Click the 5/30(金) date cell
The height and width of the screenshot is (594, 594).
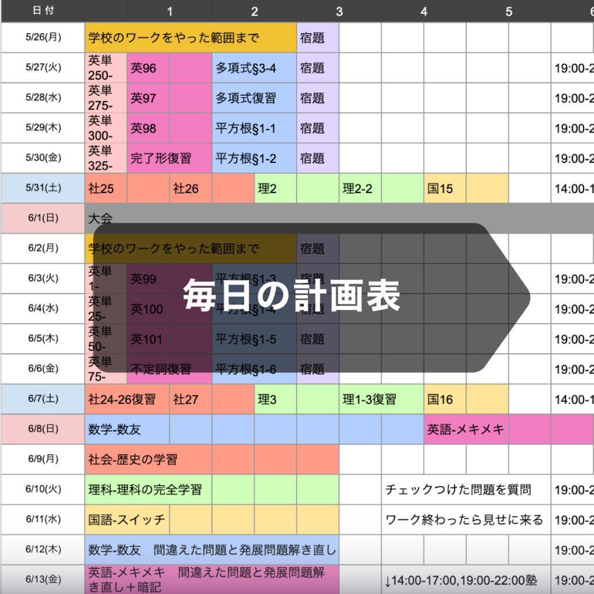[x=43, y=158]
